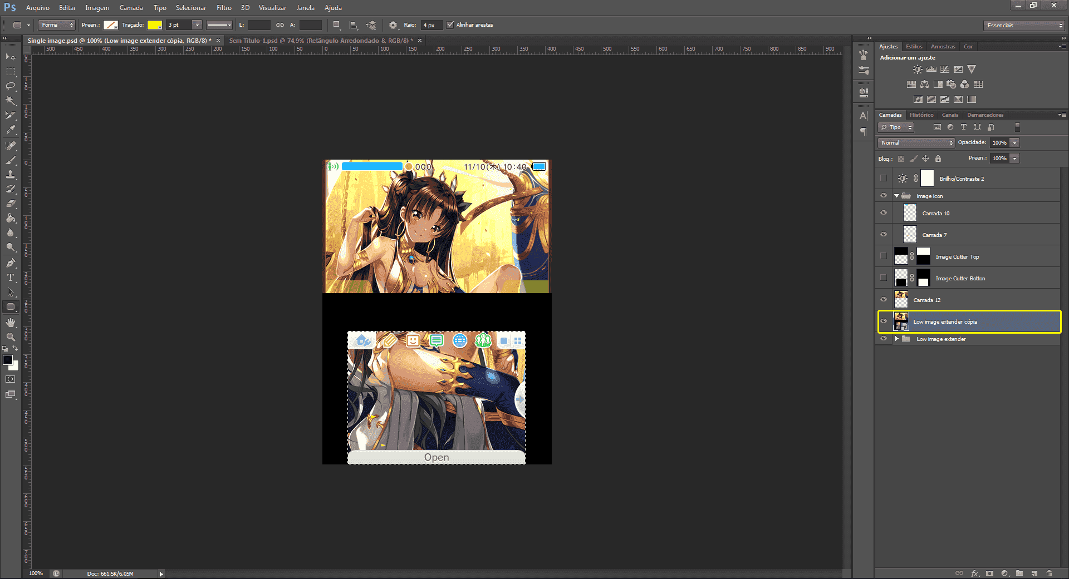Hide the Camada 7 layer

(x=884, y=235)
